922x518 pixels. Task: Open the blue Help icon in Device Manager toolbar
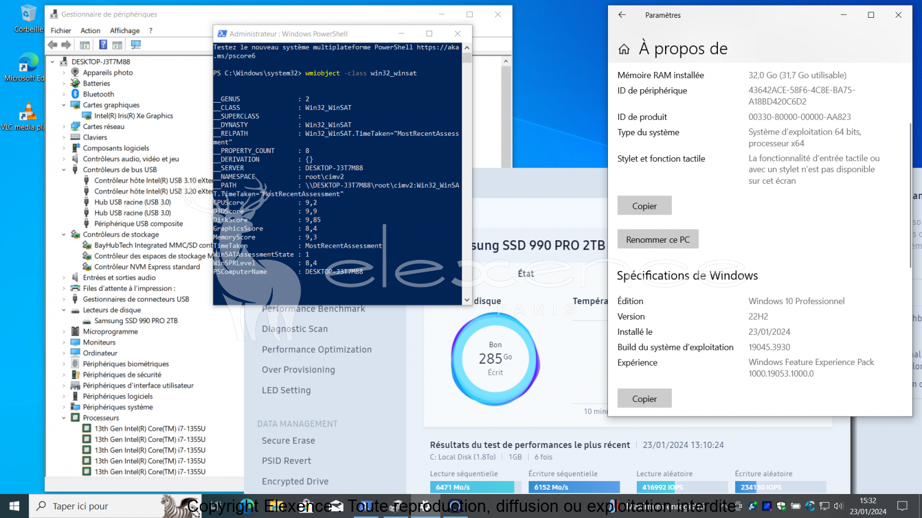pyautogui.click(x=103, y=45)
